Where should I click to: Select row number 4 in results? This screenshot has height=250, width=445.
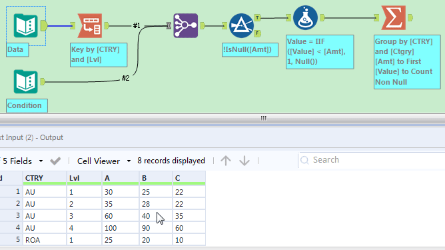tap(11, 228)
